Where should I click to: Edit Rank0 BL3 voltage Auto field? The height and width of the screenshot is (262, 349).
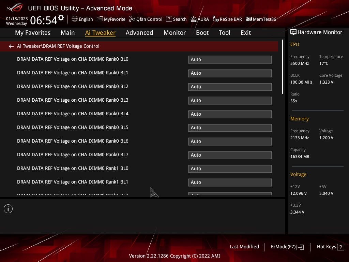[230, 101]
